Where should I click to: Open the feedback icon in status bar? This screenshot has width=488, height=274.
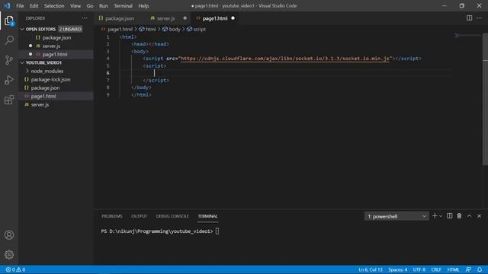click(468, 269)
